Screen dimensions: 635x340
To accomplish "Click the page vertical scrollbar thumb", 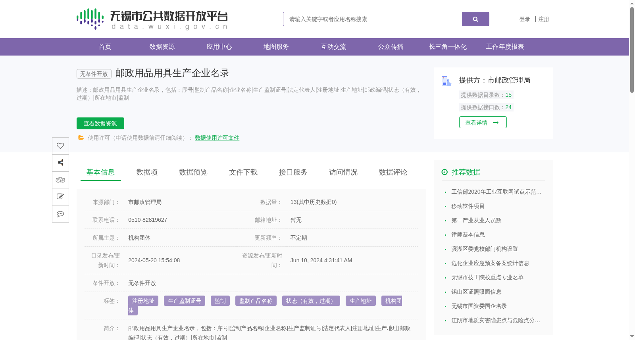I will click(x=632, y=50).
